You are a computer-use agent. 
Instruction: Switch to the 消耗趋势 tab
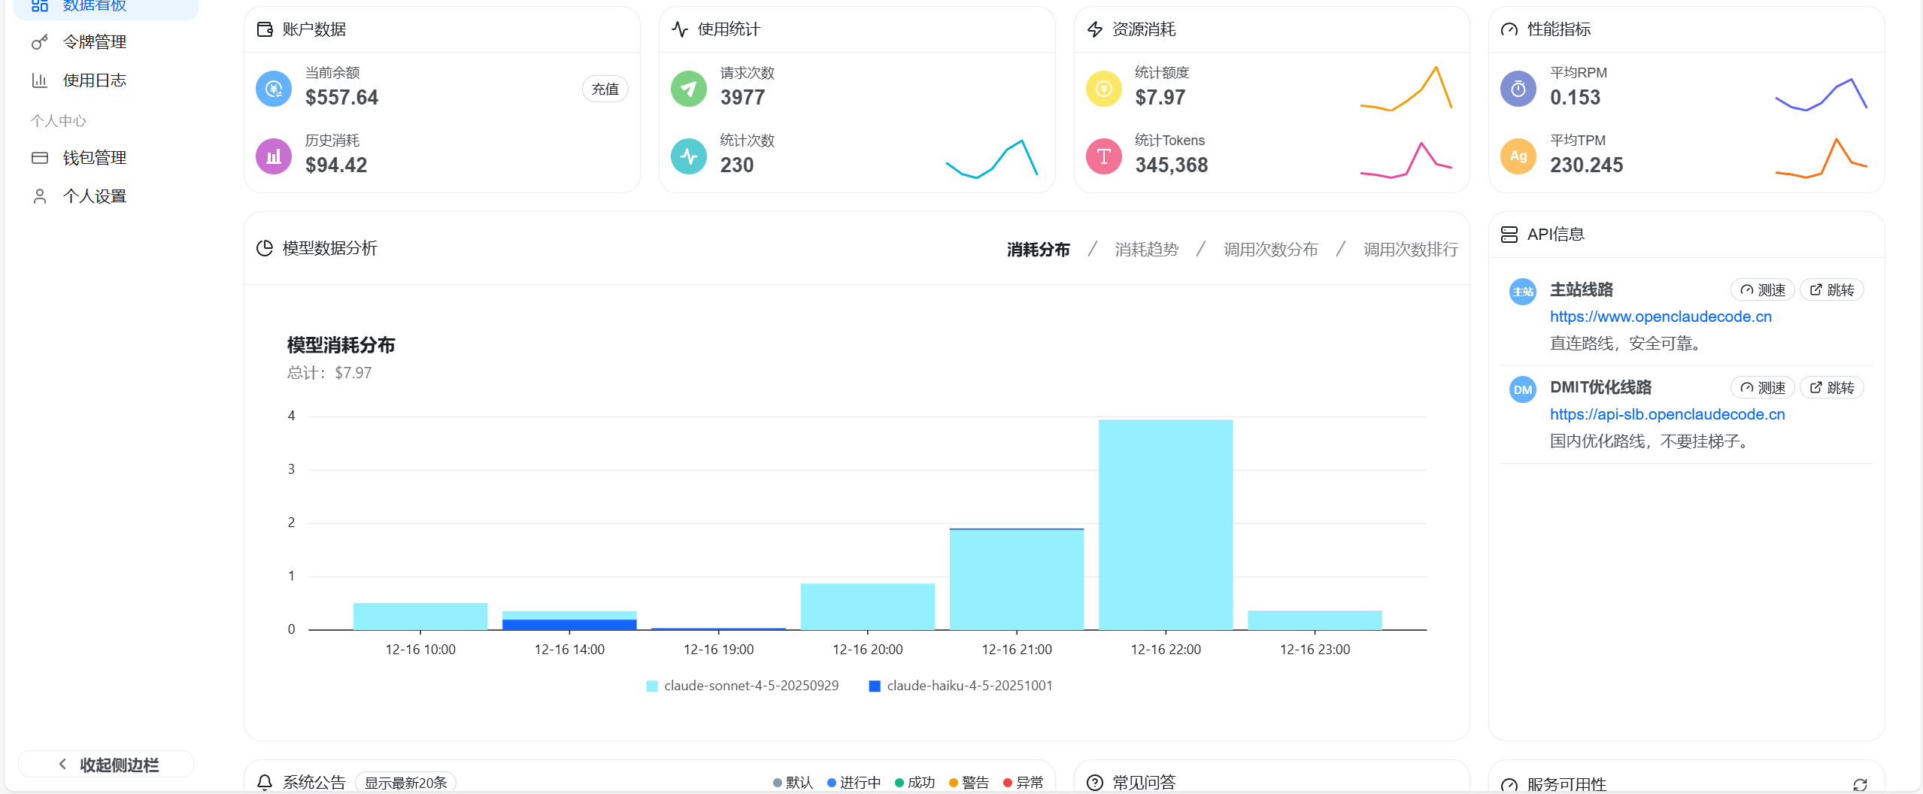click(1146, 249)
